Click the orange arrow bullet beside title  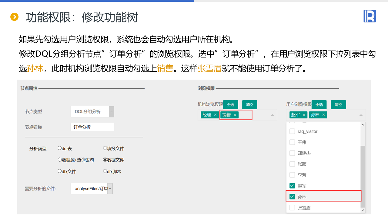pyautogui.click(x=15, y=17)
